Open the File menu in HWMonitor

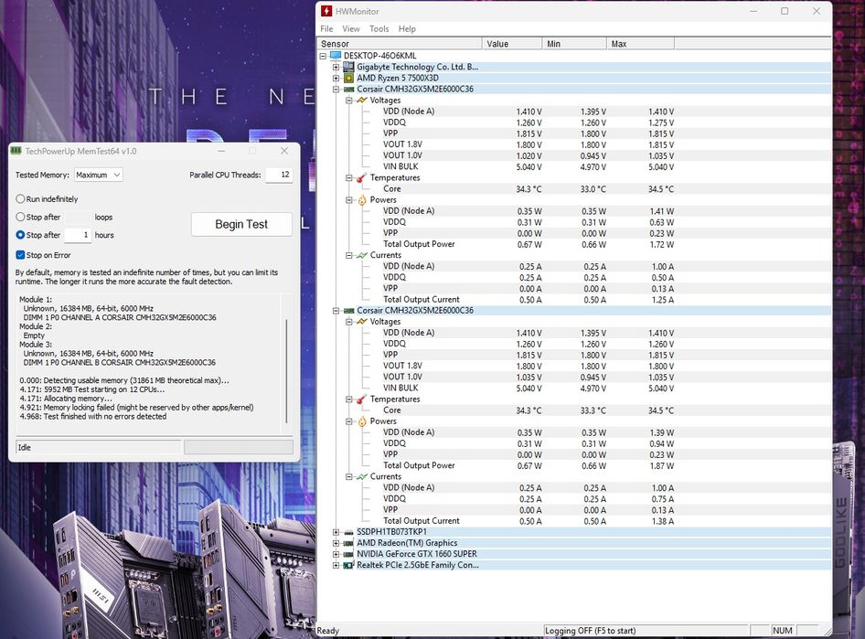point(326,28)
